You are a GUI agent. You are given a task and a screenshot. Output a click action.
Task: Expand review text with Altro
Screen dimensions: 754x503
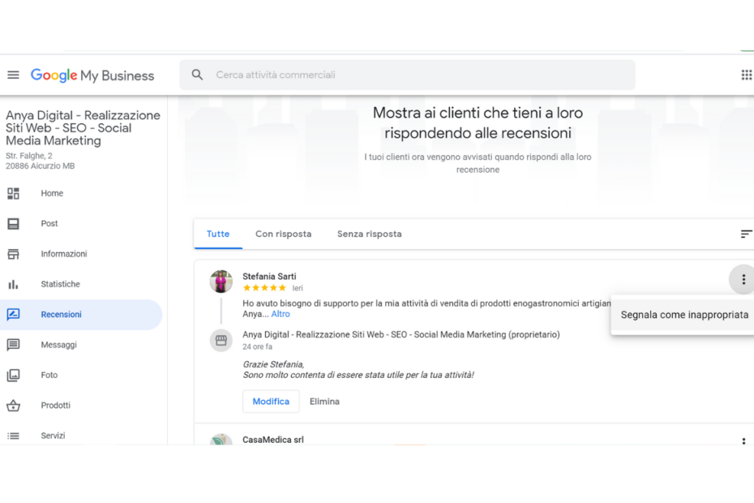[x=281, y=314]
